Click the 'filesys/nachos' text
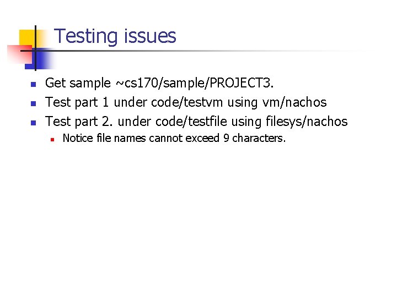This screenshot has height=297, width=397. [307, 122]
